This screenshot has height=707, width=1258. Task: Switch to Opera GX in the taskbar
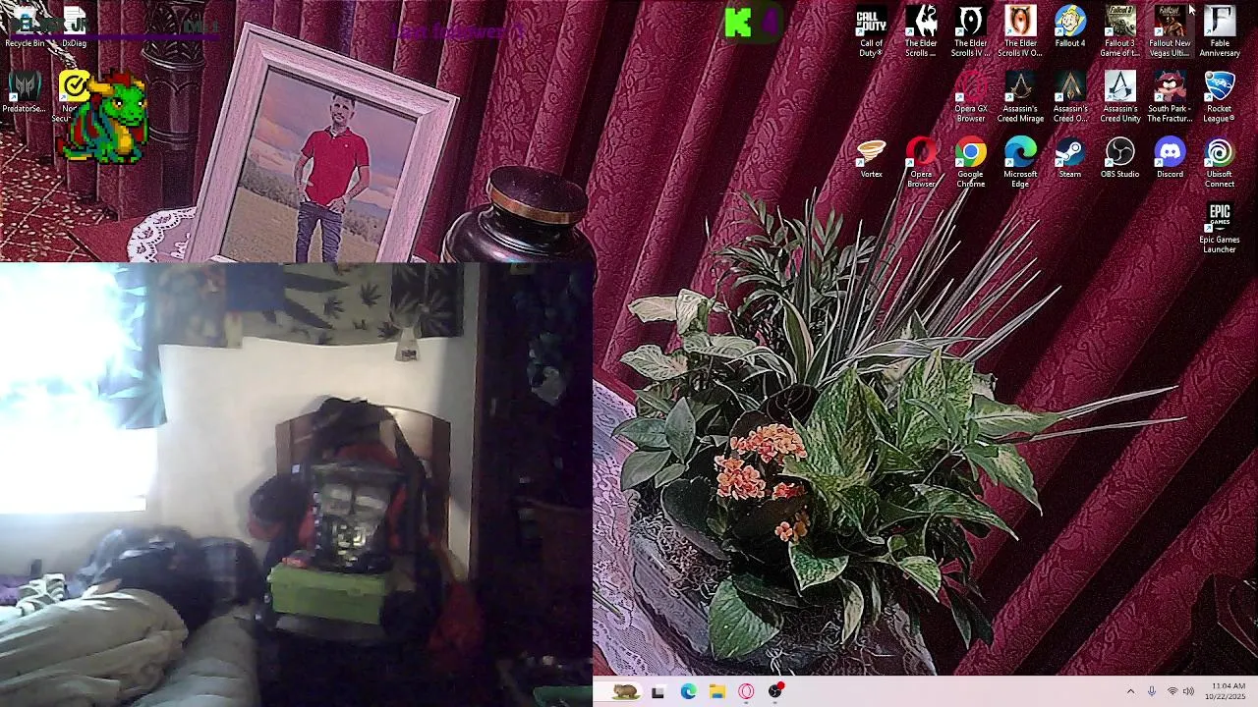tap(746, 692)
